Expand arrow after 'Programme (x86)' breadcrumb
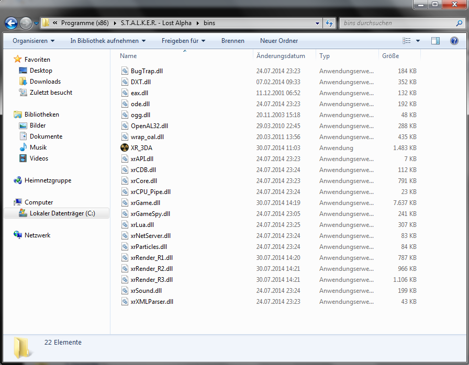 (115, 23)
